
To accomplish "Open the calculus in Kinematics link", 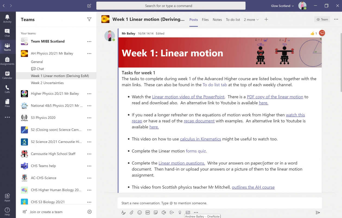I will click(x=201, y=139).
